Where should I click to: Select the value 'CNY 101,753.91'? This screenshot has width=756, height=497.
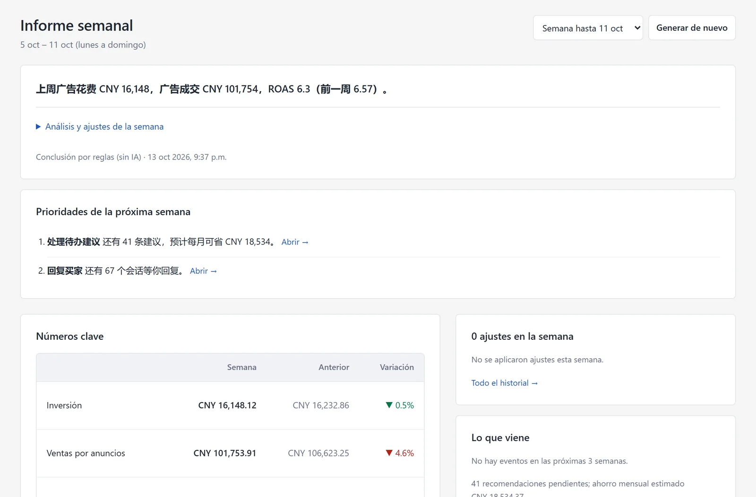click(225, 453)
